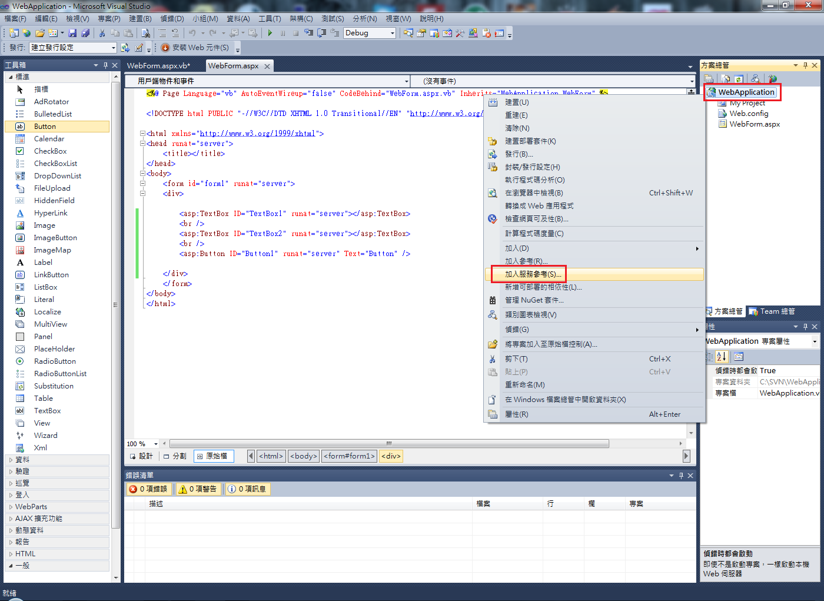Click the Calendar control in the toolbox
Image resolution: width=824 pixels, height=601 pixels.
(57, 139)
